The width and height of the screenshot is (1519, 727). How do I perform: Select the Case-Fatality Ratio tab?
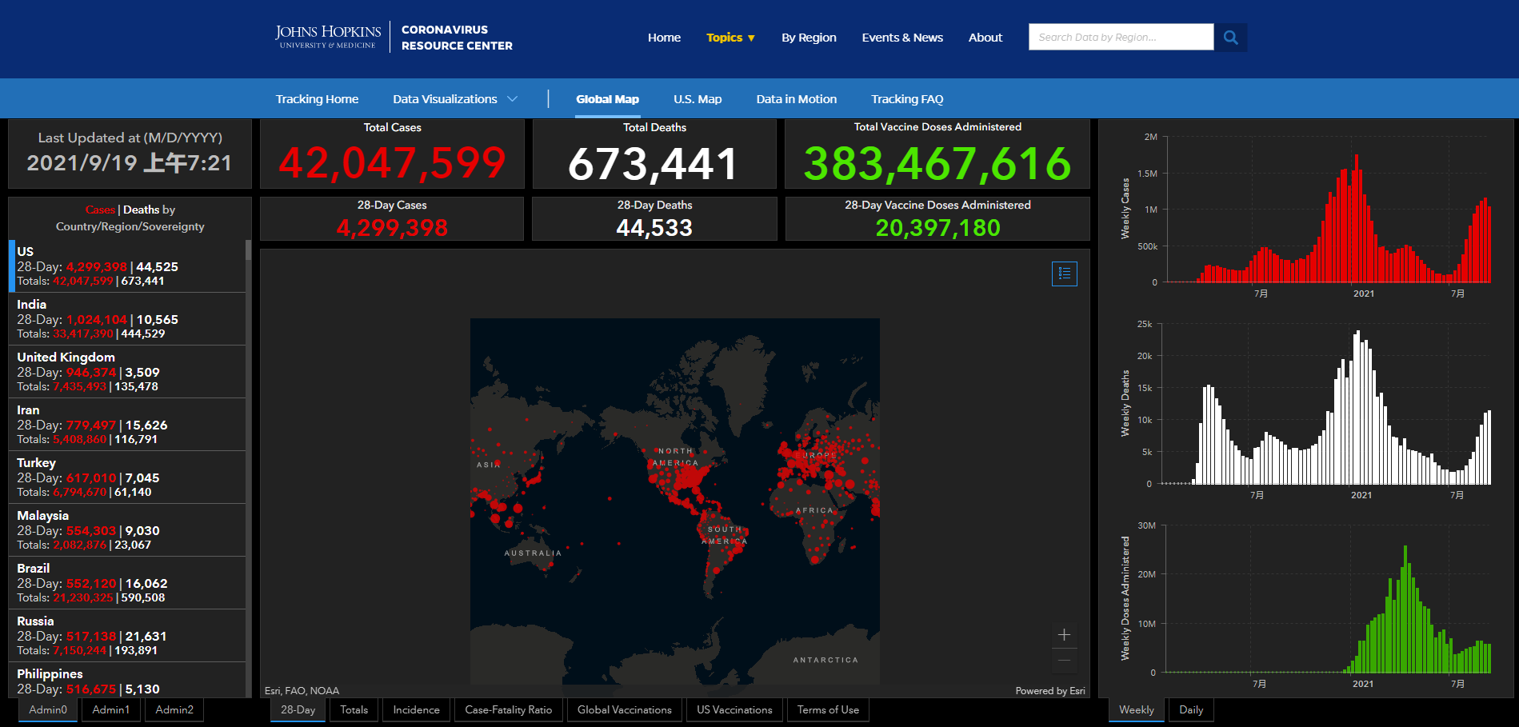508,709
